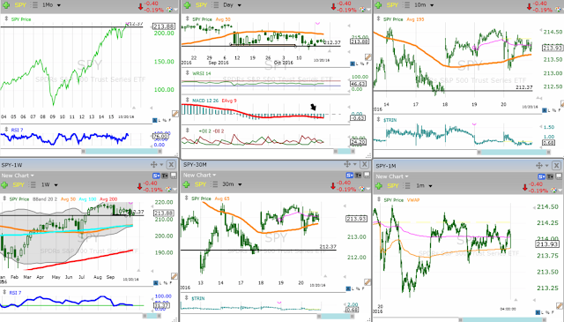Screen dimensions: 564x322
Task: Click the blue S icon in SPY-1M panel
Action: [541, 176]
